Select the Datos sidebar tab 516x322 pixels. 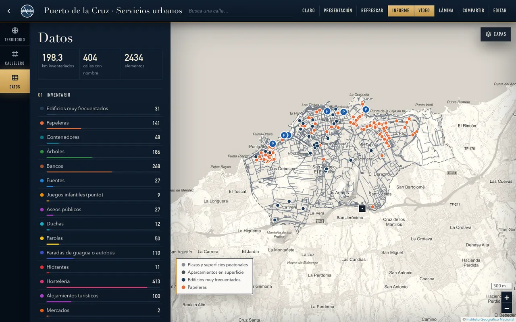[15, 81]
